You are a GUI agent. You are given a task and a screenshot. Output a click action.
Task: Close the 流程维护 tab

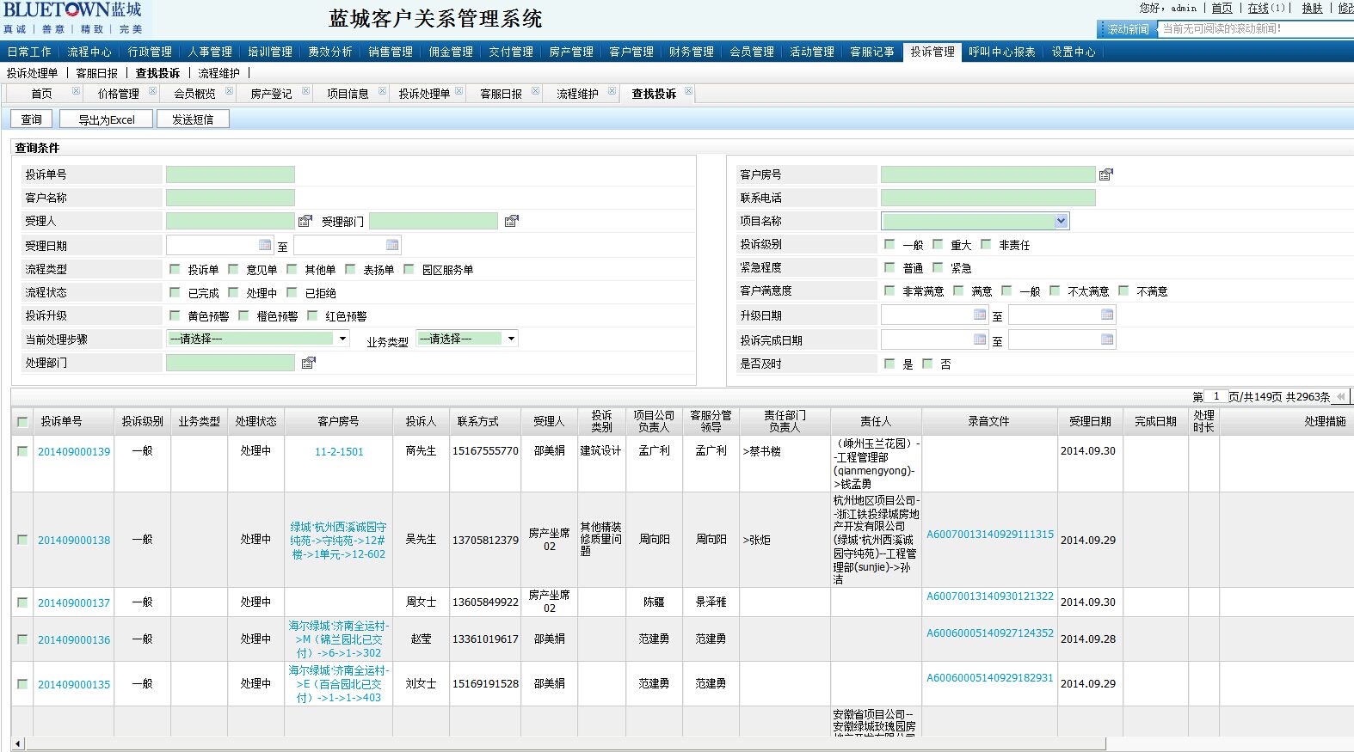(612, 90)
